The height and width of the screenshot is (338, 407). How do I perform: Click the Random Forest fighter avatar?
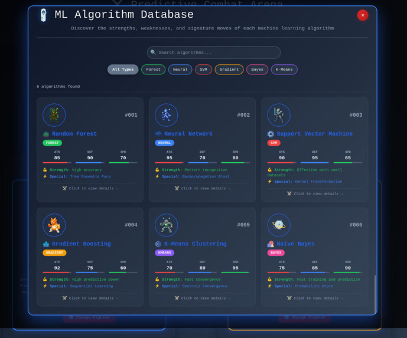(54, 115)
